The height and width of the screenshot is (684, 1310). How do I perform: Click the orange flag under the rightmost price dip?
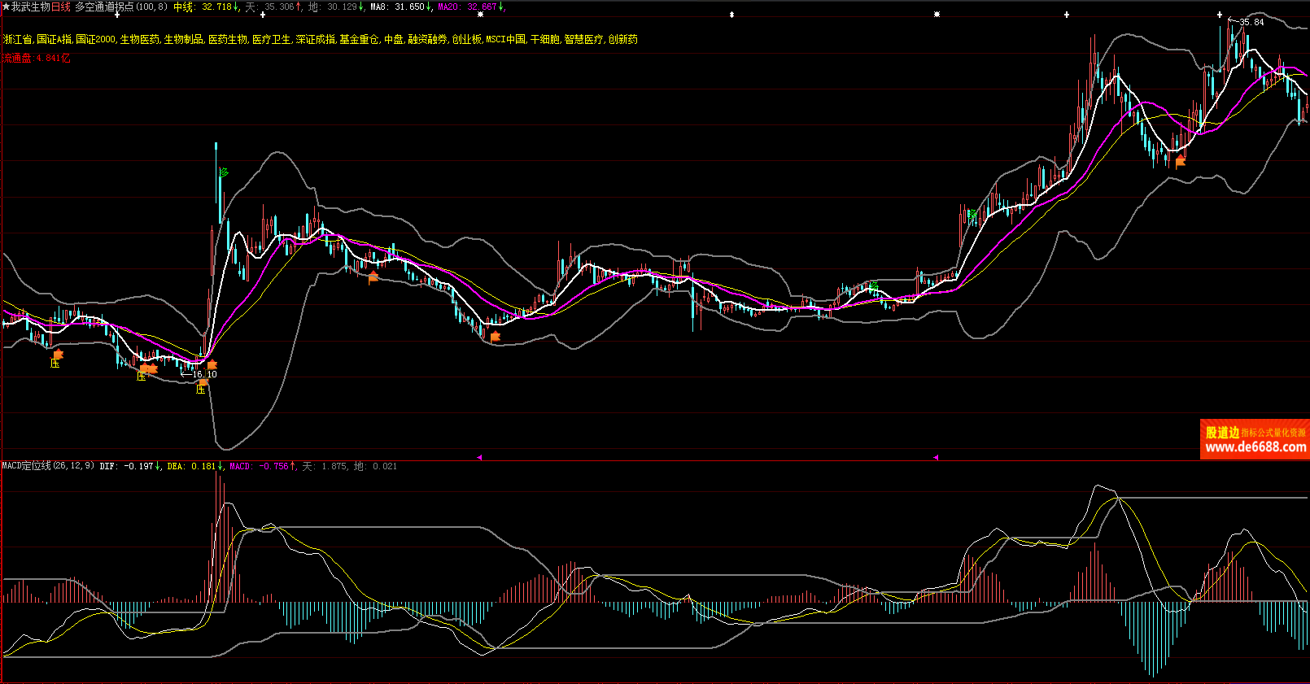tap(1181, 161)
